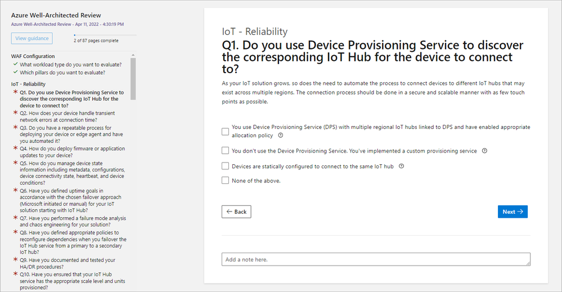Select Q10 IoT Hub scale level question
Screen dimensions: 562x292
73,281
